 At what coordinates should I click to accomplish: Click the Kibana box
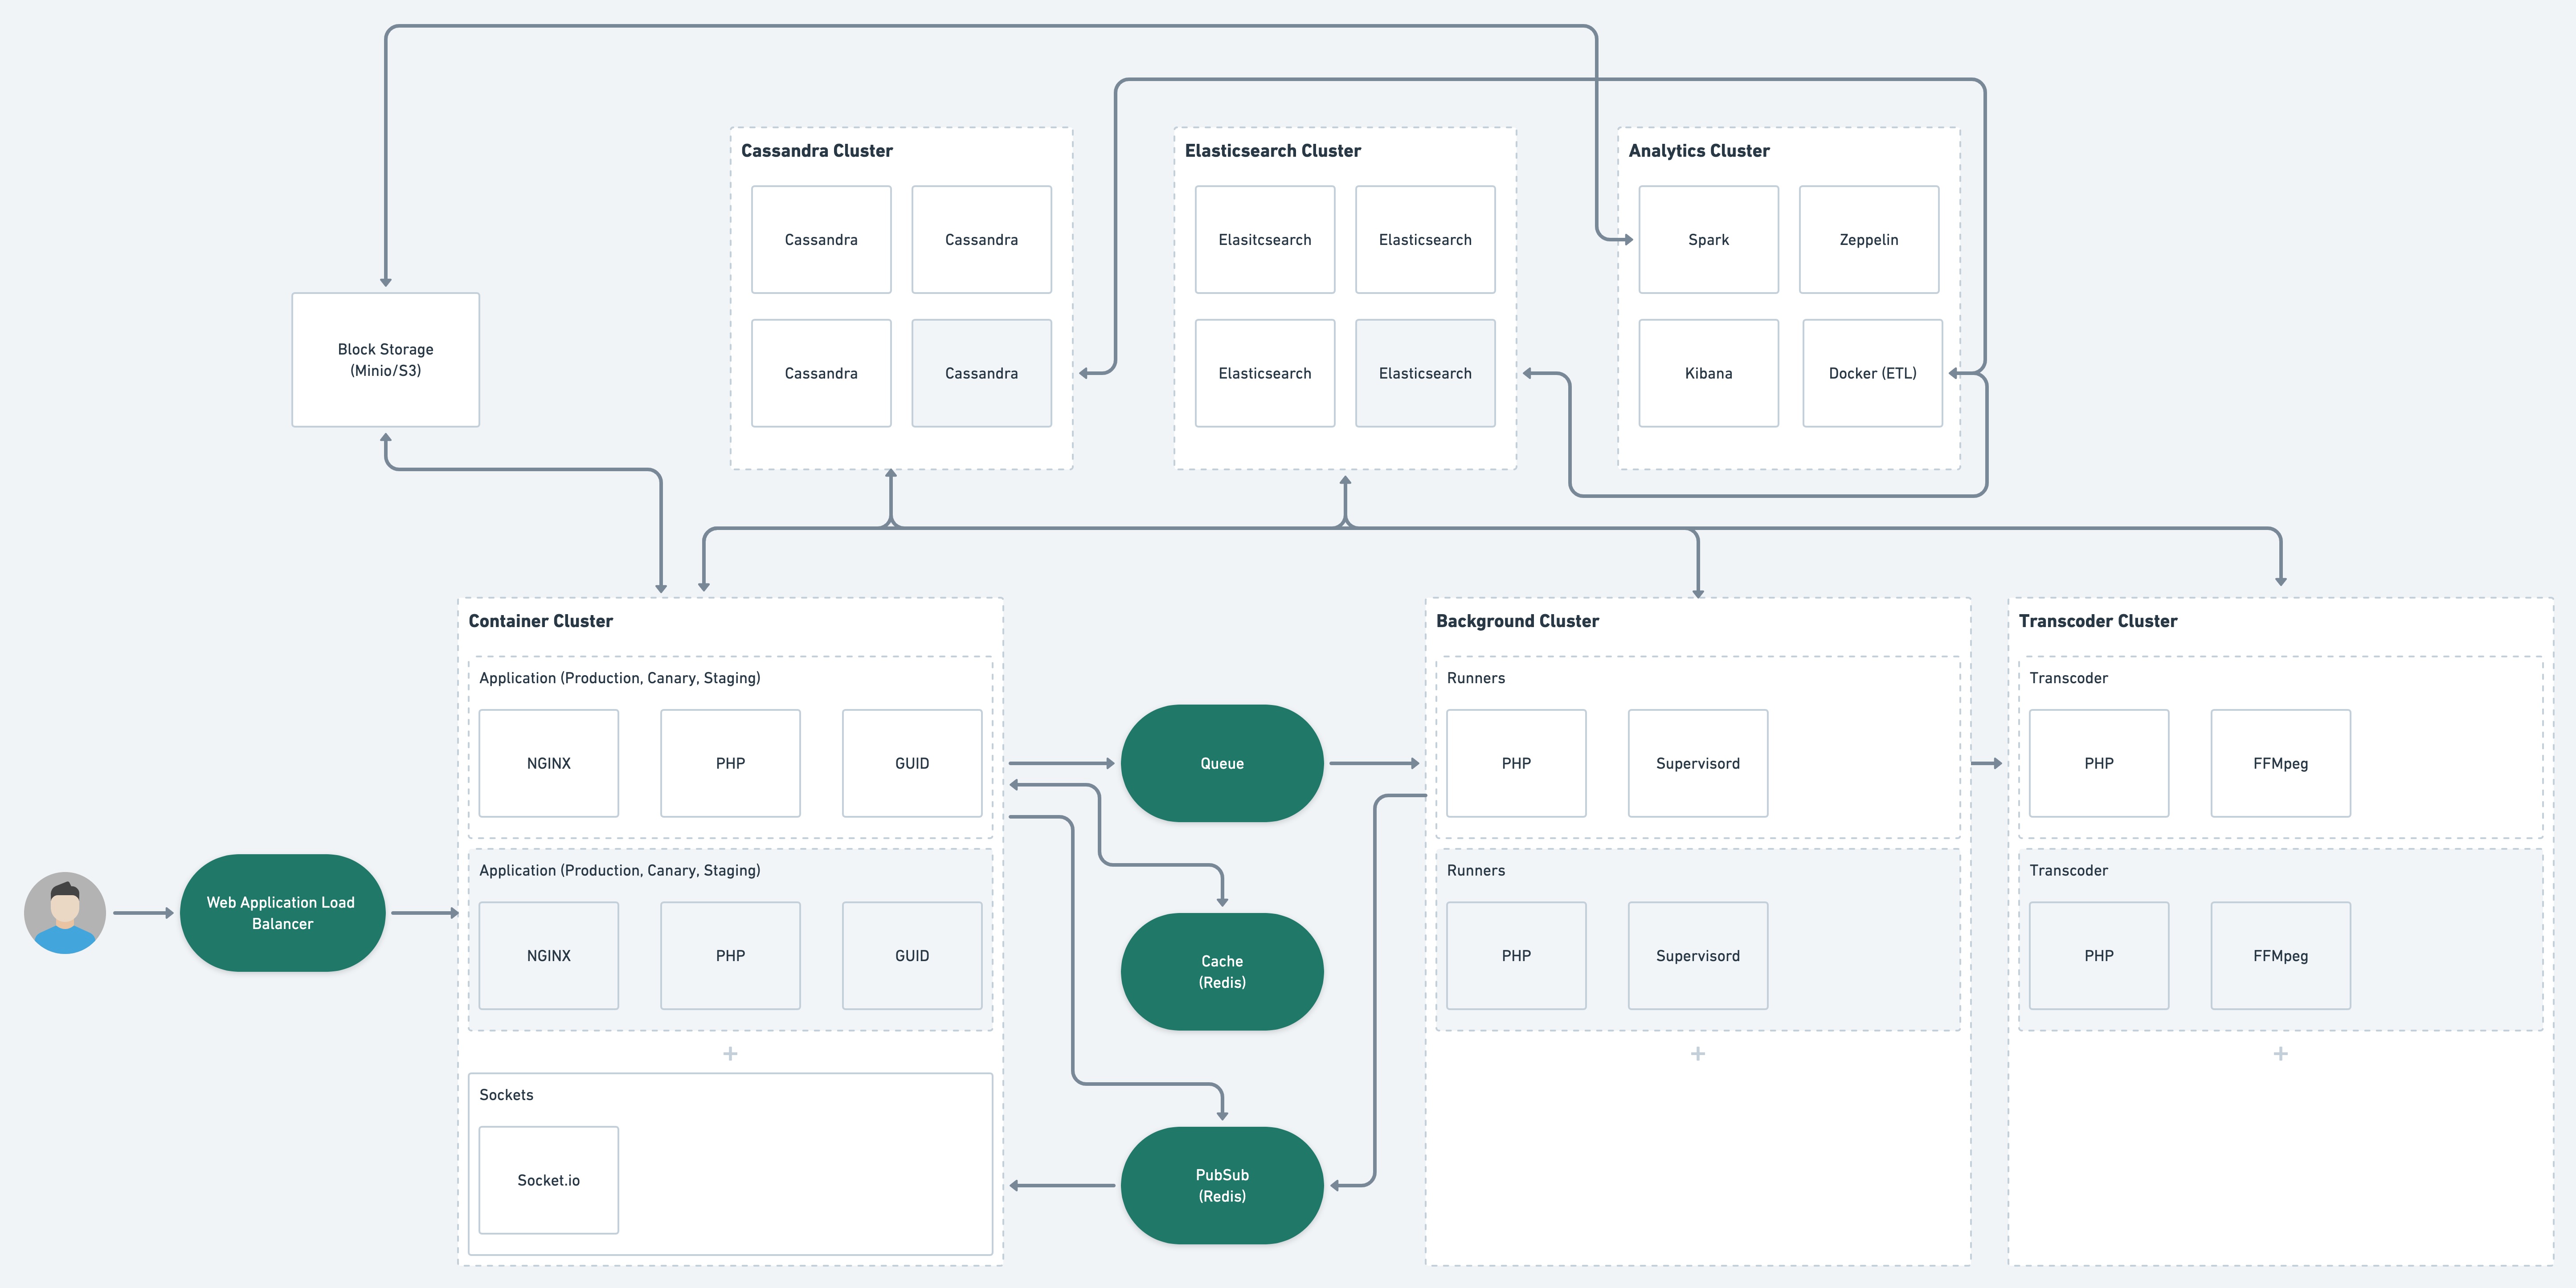(1708, 373)
